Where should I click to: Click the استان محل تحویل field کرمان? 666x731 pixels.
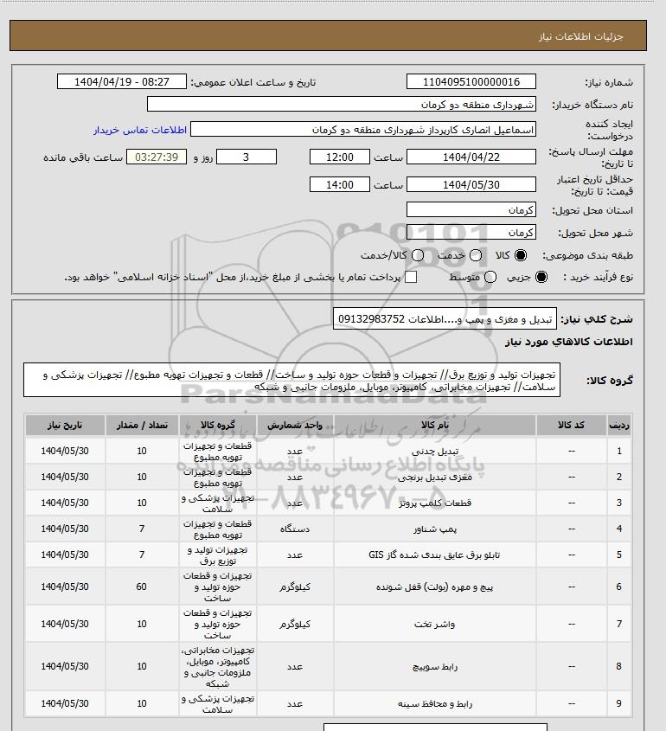pos(471,210)
